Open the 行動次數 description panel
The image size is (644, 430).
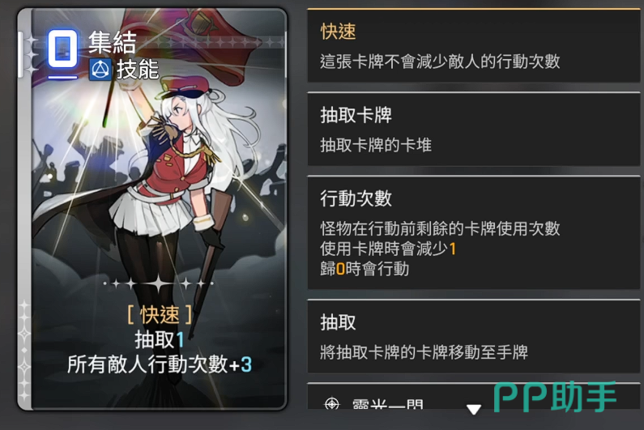pos(474,233)
